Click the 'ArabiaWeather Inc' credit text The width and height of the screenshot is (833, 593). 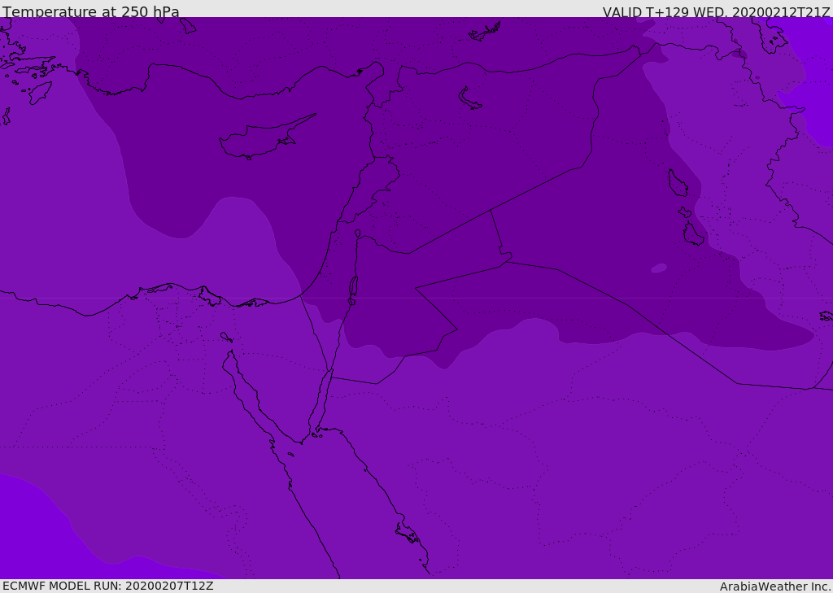(774, 586)
